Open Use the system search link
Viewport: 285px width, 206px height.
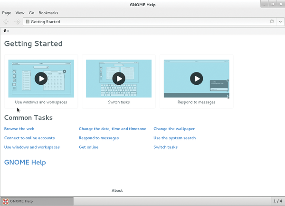pyautogui.click(x=175, y=138)
